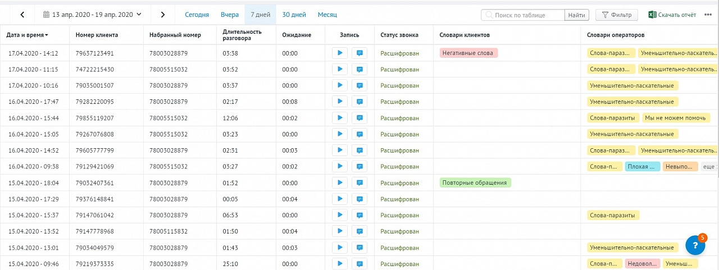Open transcript for call 15.04.2020 - 15:37

pyautogui.click(x=359, y=215)
